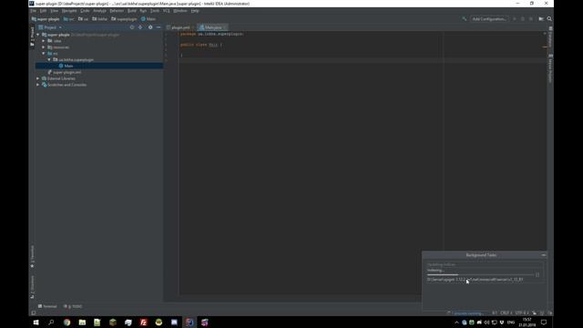Open the Run menu

143,11
